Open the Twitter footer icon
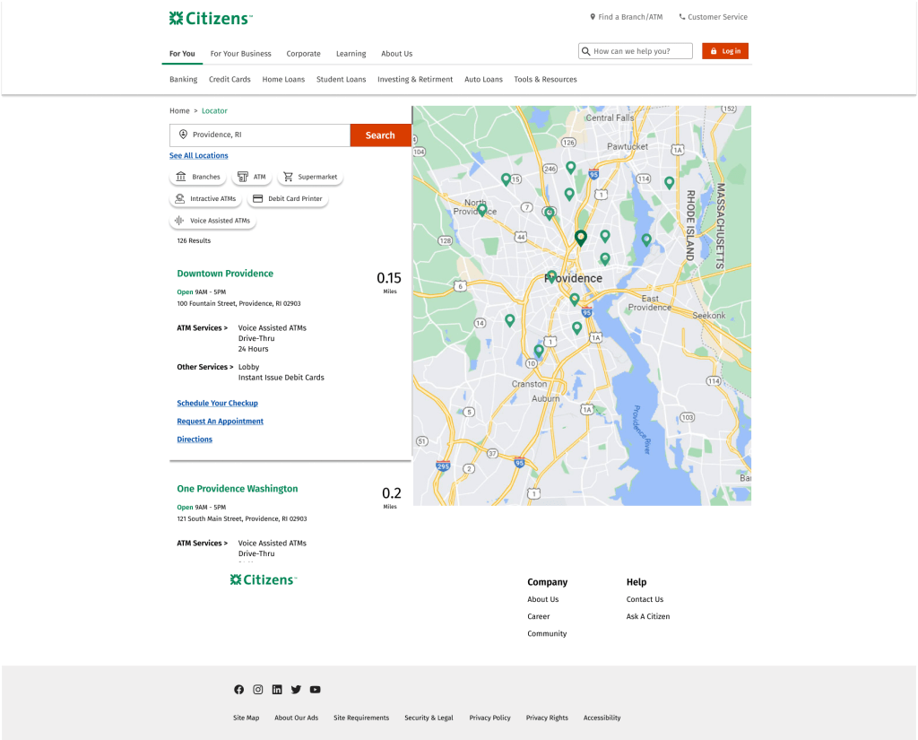Screen dimensions: 918x740 pyautogui.click(x=296, y=690)
